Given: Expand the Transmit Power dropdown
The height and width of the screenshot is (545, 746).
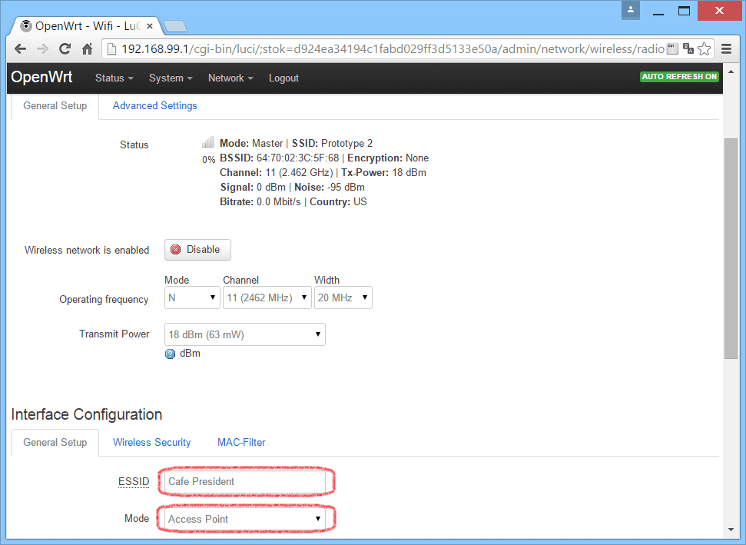Looking at the screenshot, I should coord(244,334).
